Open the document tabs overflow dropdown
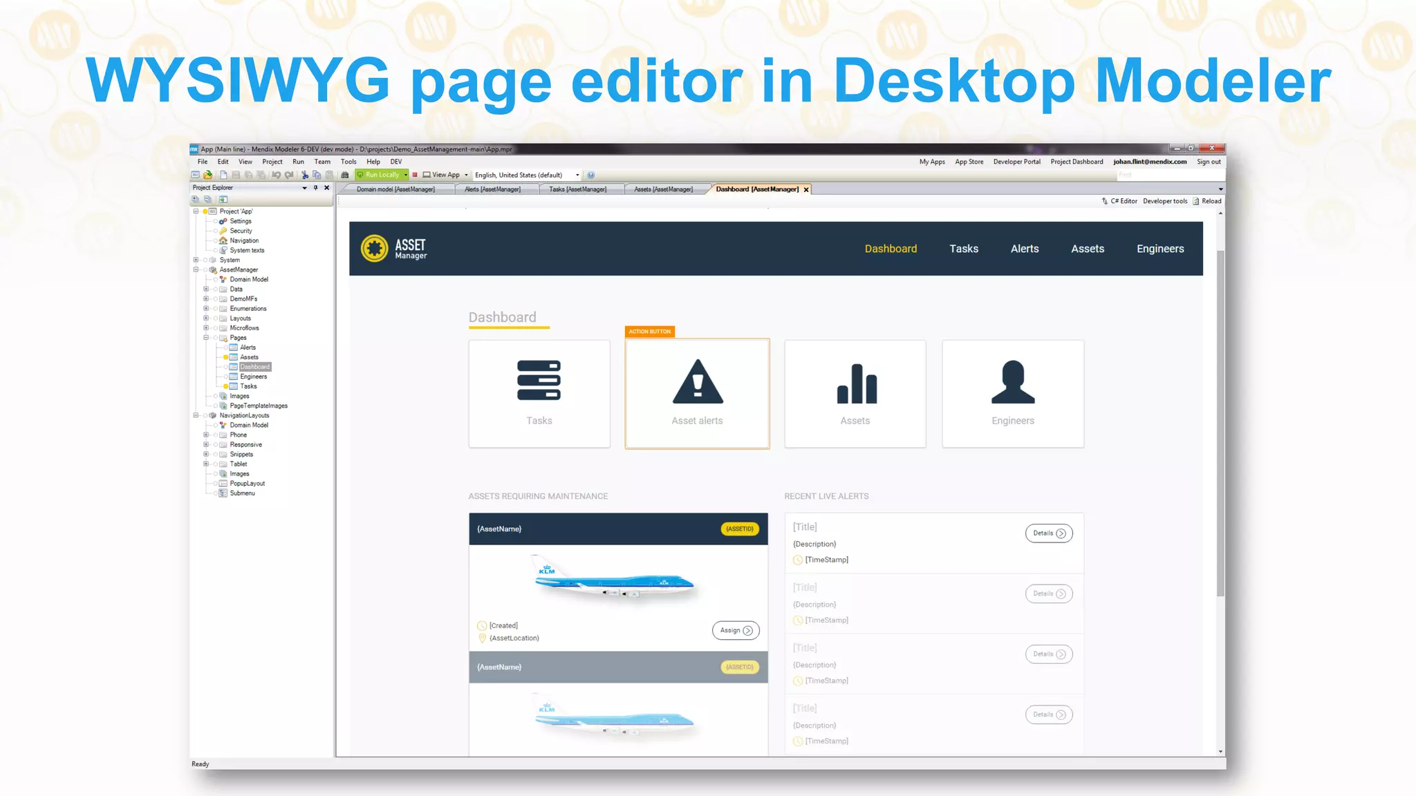The width and height of the screenshot is (1416, 796). pyautogui.click(x=1220, y=189)
